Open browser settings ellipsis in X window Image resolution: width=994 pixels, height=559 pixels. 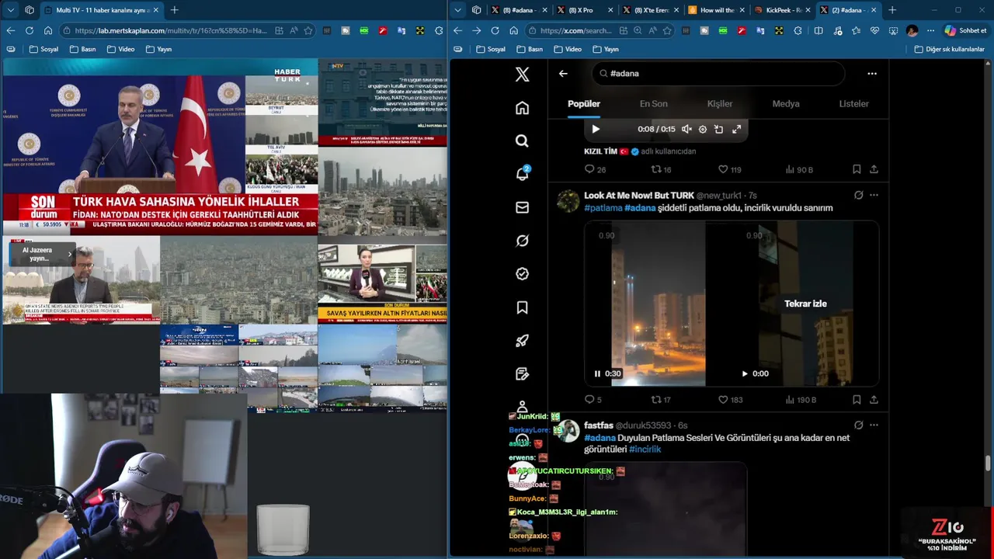click(930, 30)
